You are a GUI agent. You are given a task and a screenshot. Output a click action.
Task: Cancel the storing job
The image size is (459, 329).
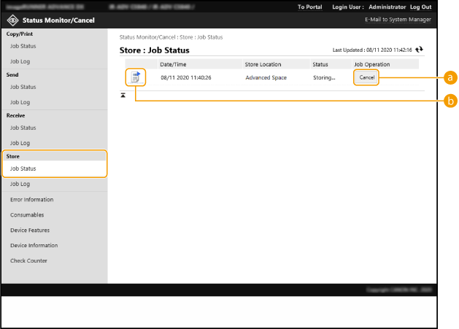[366, 77]
